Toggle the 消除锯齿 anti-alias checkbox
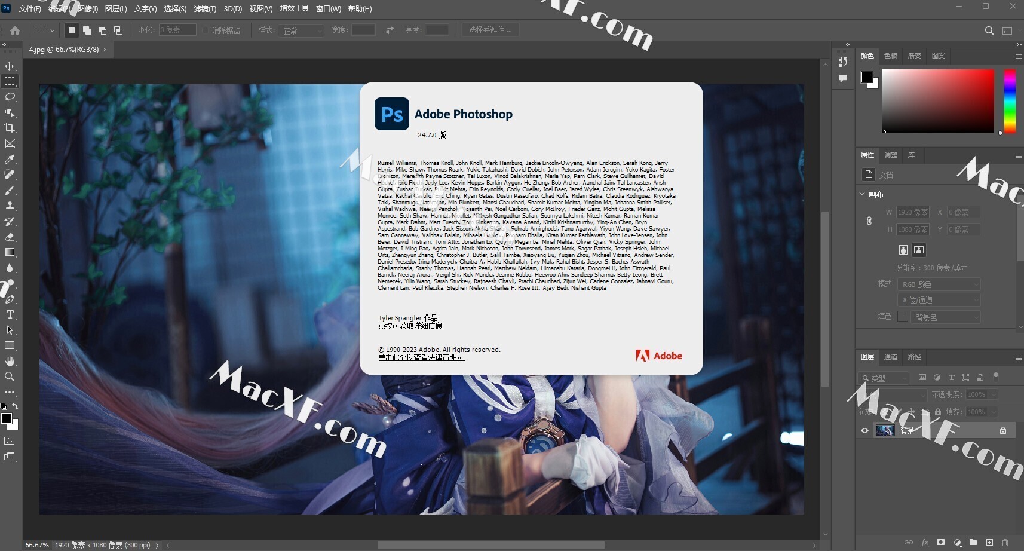Screen dimensions: 1024x551 coord(206,30)
